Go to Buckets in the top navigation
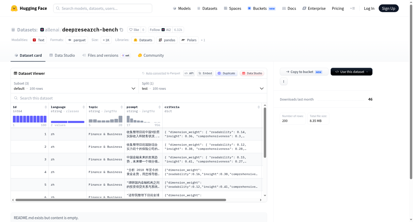Image resolution: width=413 pixels, height=222 pixels. point(261,8)
